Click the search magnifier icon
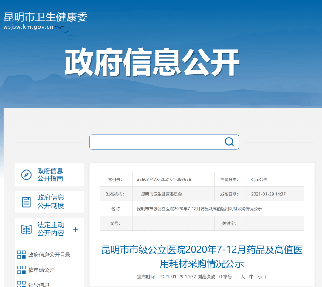The height and width of the screenshot is (287, 322). click(229, 142)
